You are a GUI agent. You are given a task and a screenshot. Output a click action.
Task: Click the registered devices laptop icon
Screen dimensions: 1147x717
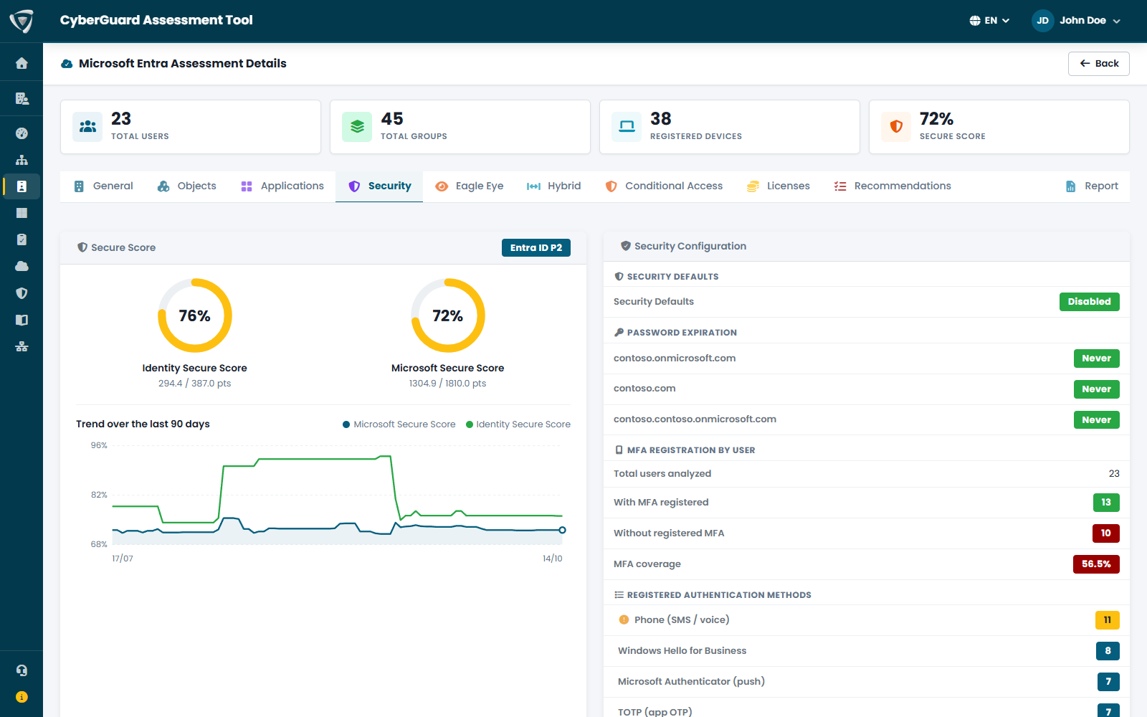click(627, 127)
